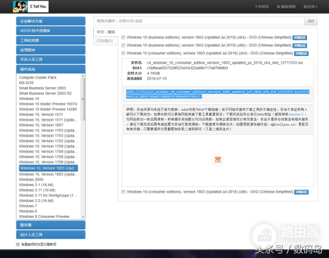Expand the 企业解决方案 category panel
This screenshot has width=329, height=258.
pyautogui.click(x=50, y=21)
